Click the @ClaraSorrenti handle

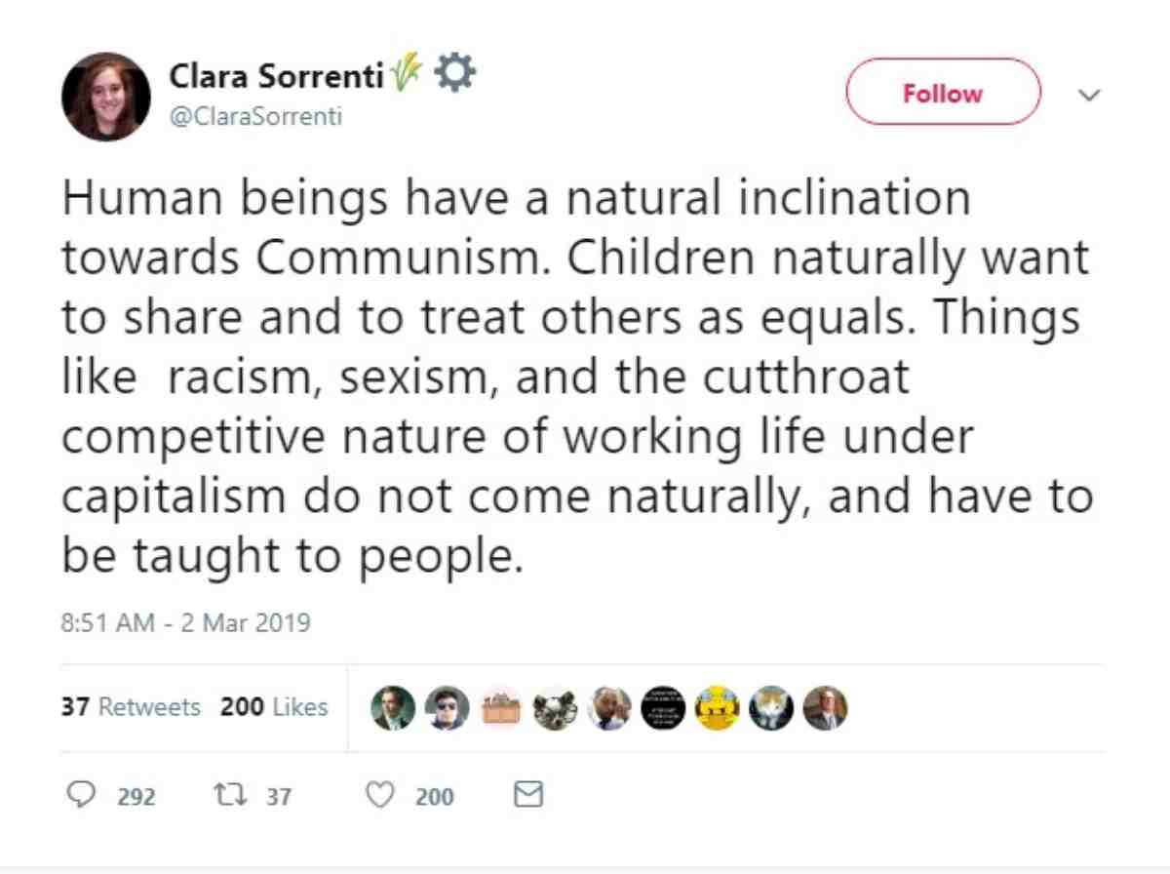point(255,118)
